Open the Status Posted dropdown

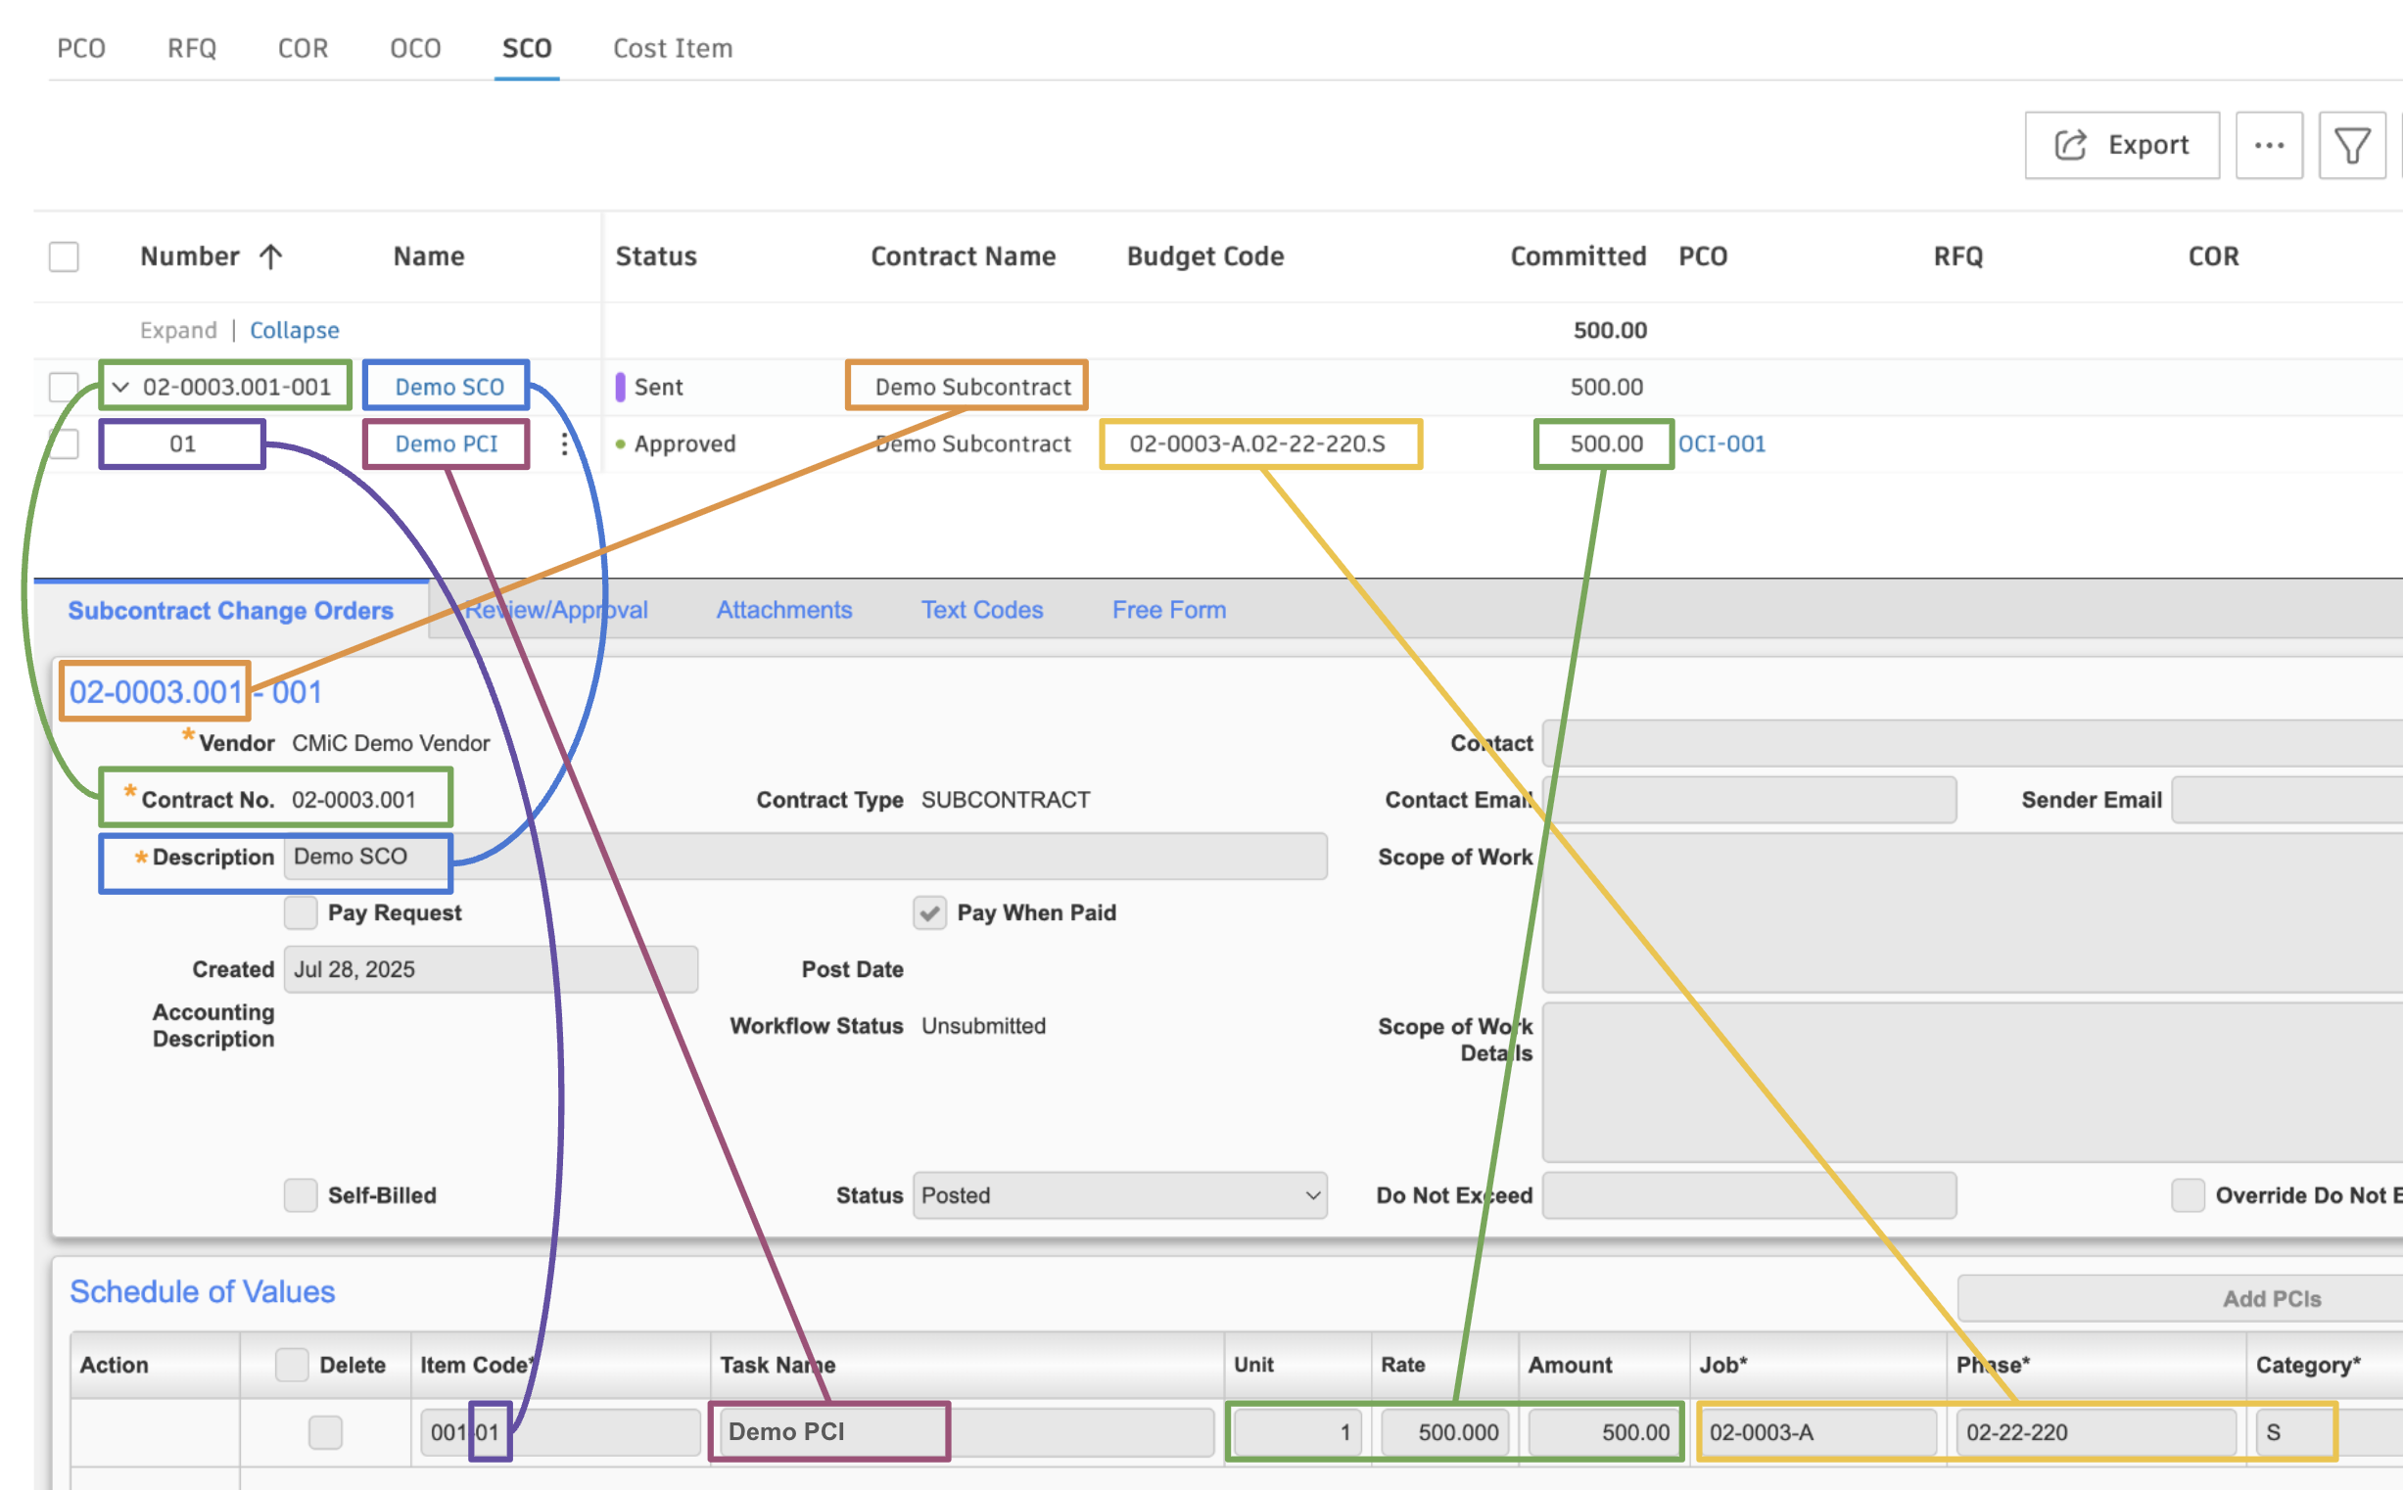(x=1119, y=1195)
